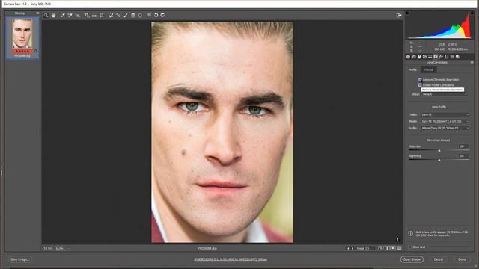
Task: Select the Transform tool
Action: click(x=102, y=15)
